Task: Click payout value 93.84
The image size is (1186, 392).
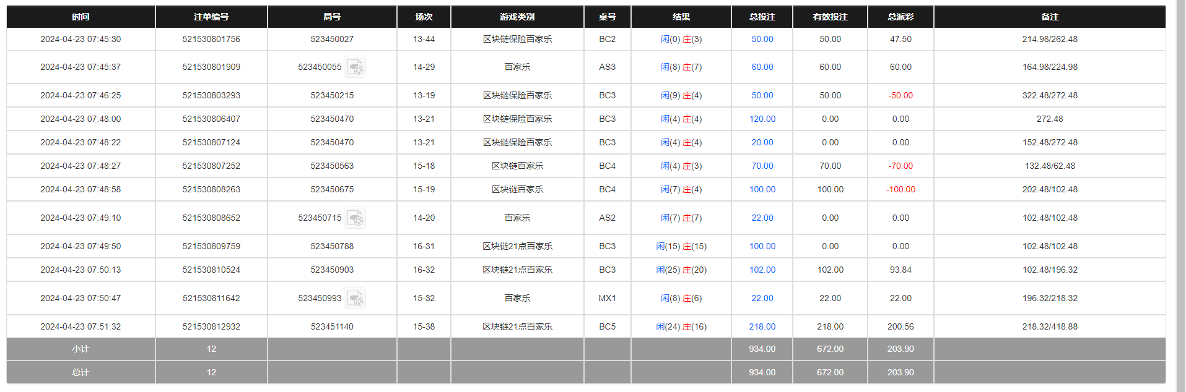Action: (x=900, y=270)
